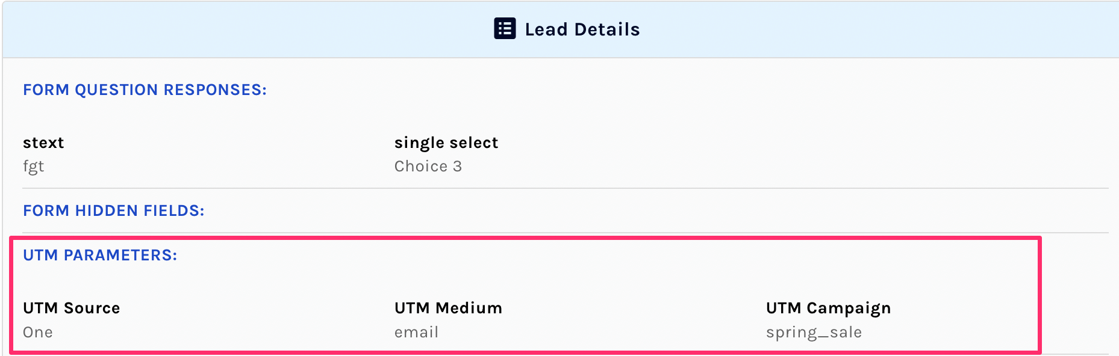Click the UTM PARAMETERS heading
Image resolution: width=1119 pixels, height=356 pixels.
(x=100, y=255)
